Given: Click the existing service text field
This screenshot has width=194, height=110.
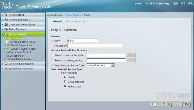Looking at the screenshot, I should [x=106, y=60].
